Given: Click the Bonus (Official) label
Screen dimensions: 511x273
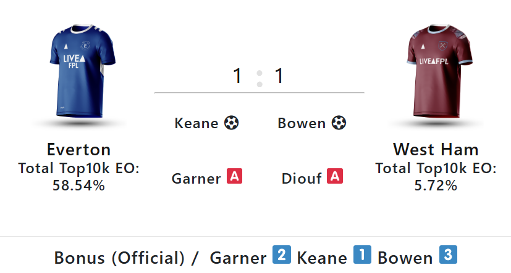Looking at the screenshot, I should click(120, 258).
